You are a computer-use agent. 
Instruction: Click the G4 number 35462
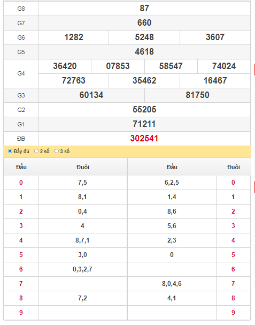(144, 81)
